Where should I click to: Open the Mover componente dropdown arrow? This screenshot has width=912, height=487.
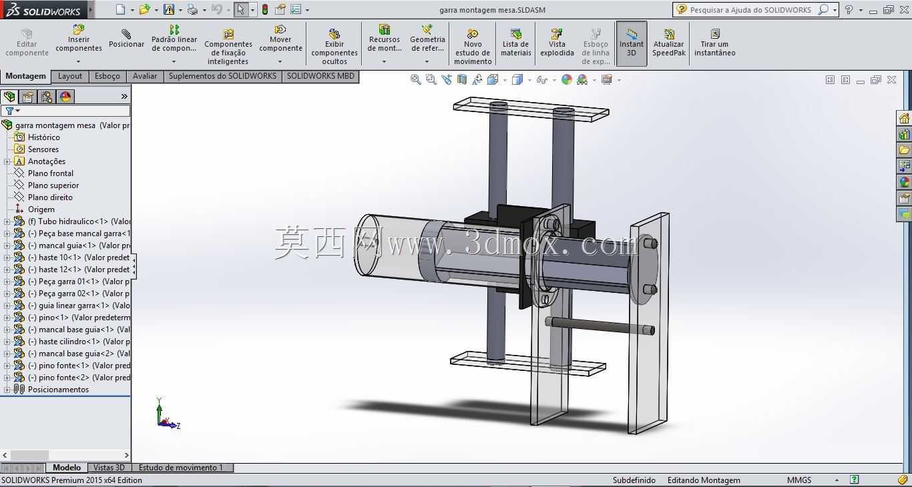[280, 61]
